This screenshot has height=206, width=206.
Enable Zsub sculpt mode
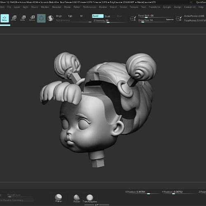point(108,16)
